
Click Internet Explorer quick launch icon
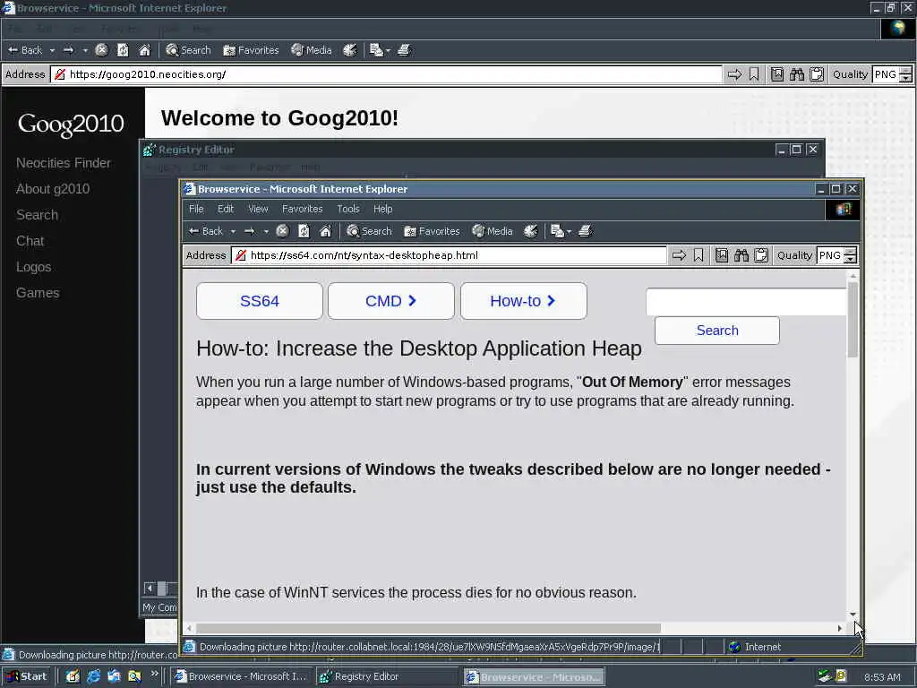[93, 676]
